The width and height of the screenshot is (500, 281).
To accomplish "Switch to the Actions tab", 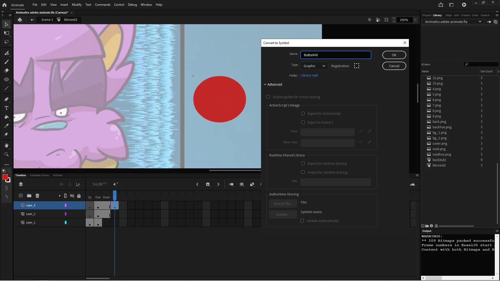I will pyautogui.click(x=58, y=175).
